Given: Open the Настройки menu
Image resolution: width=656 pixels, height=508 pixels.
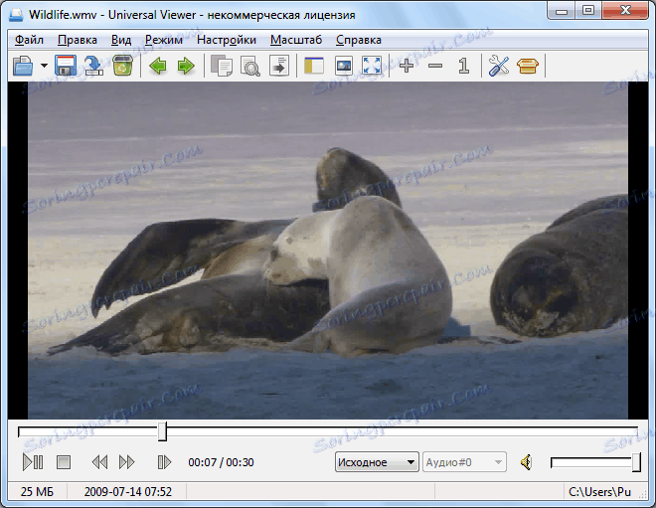Looking at the screenshot, I should click(x=226, y=40).
